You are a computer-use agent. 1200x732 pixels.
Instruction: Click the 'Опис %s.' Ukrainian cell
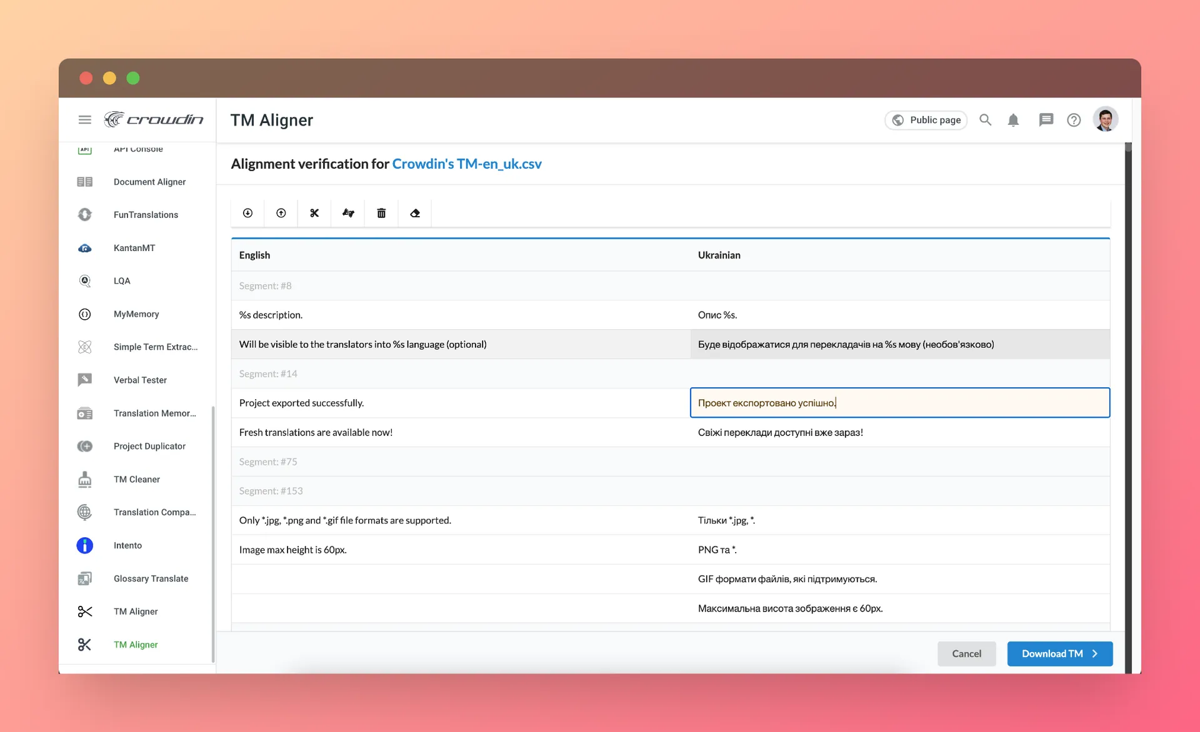[900, 315]
